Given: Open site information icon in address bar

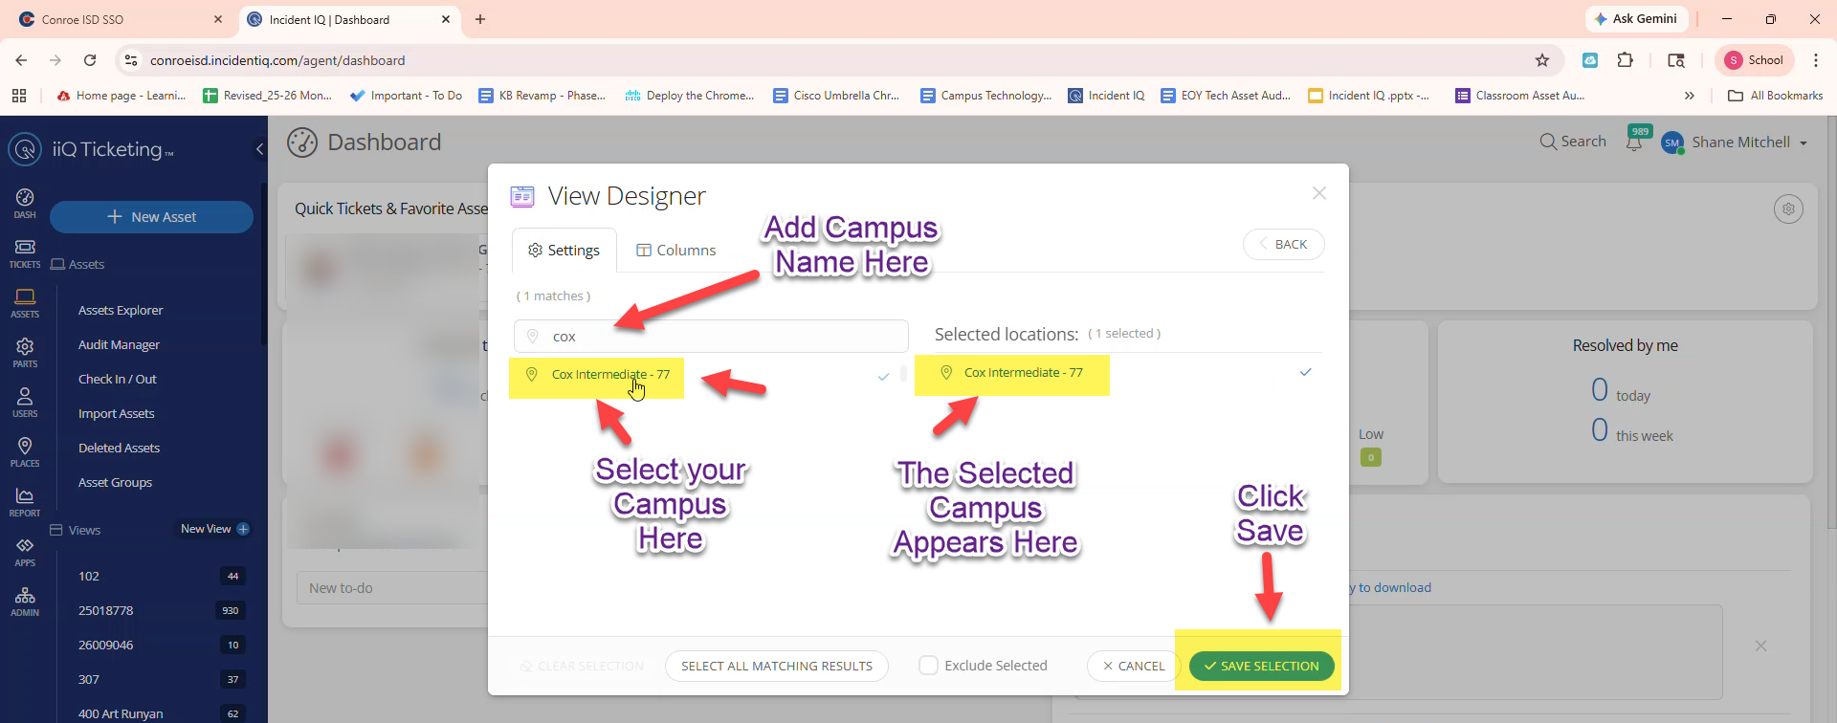Looking at the screenshot, I should point(131,60).
